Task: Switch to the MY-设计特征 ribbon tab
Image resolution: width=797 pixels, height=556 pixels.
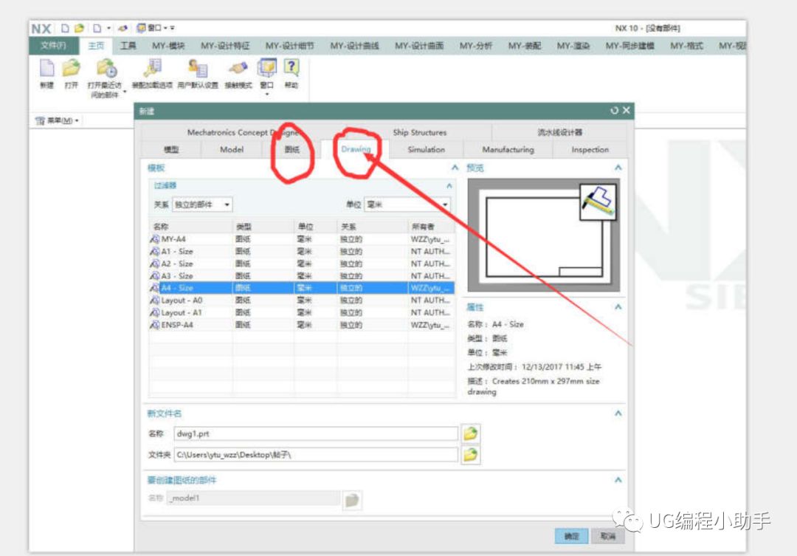Action: (225, 46)
